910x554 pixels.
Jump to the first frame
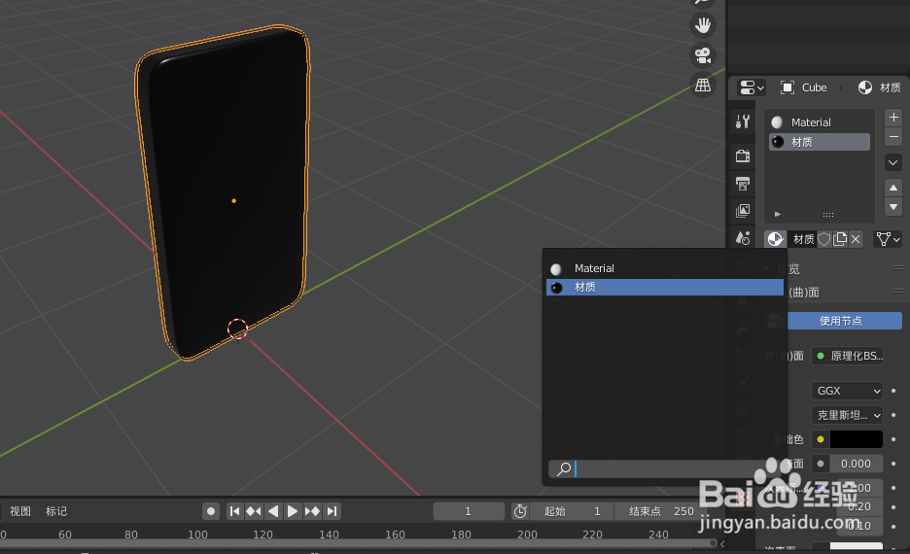click(234, 511)
